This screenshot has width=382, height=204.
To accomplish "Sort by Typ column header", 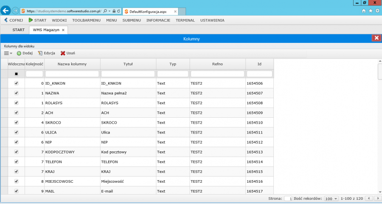I will [x=173, y=64].
